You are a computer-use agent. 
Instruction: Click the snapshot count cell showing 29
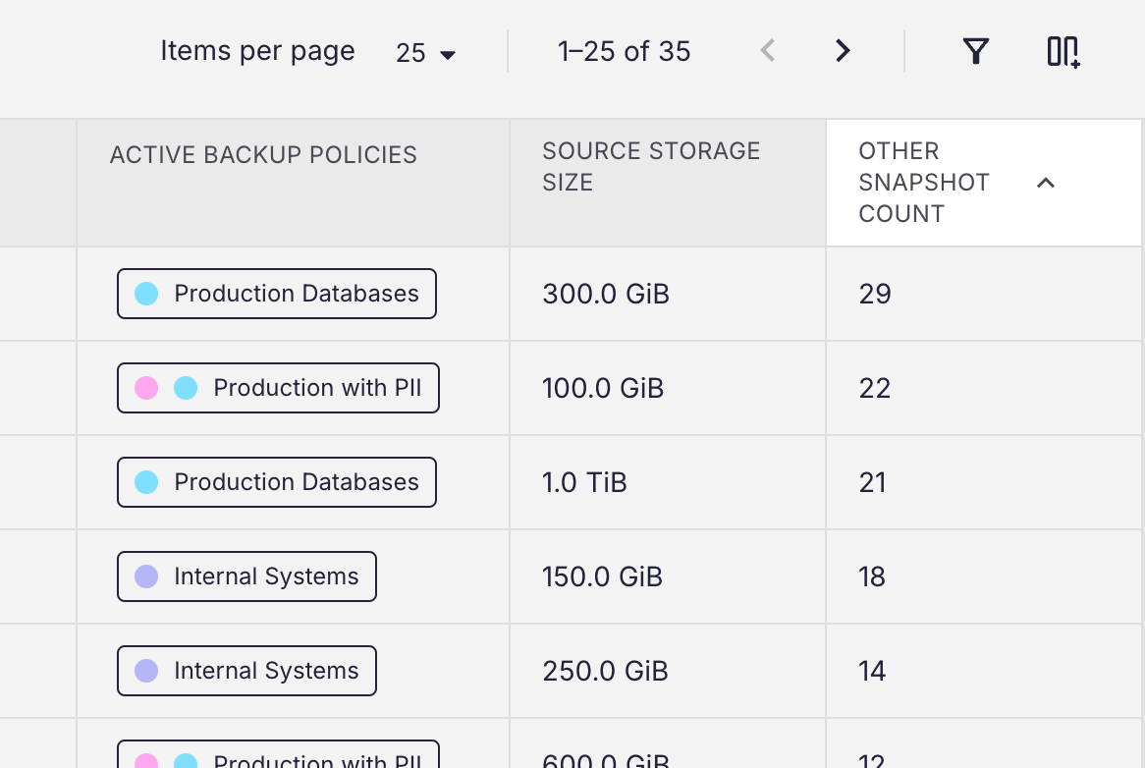coord(875,294)
